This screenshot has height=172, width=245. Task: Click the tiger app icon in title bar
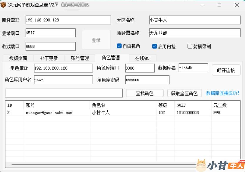click(3, 5)
